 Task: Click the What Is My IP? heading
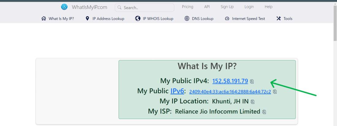pyautogui.click(x=207, y=66)
